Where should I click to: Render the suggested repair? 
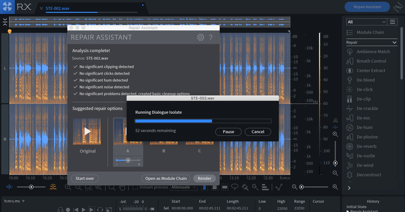coord(205,179)
